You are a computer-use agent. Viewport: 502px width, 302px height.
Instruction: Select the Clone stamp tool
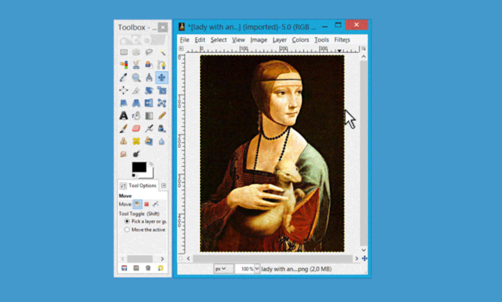[124, 141]
